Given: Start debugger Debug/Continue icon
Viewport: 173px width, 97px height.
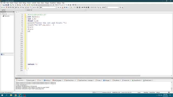Looking at the screenshot, I should [x=54, y=5].
